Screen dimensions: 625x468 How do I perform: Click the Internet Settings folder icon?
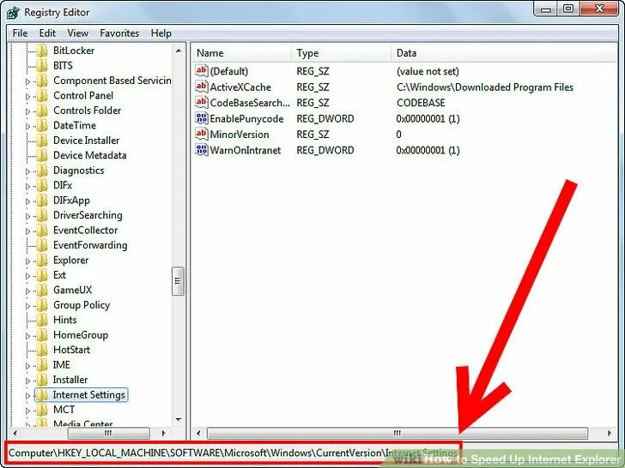pos(42,395)
